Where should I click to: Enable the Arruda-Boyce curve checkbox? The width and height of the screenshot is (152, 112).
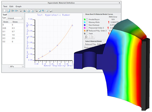click(x=87, y=19)
